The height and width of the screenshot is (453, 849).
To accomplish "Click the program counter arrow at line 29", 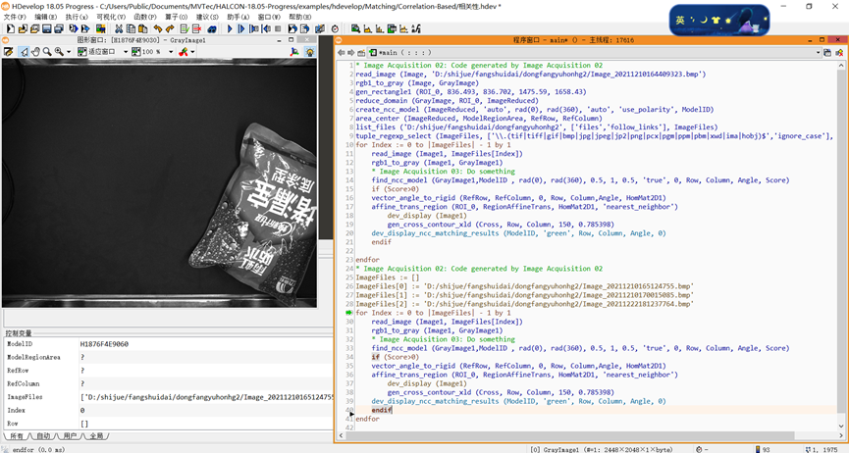I will [x=349, y=313].
